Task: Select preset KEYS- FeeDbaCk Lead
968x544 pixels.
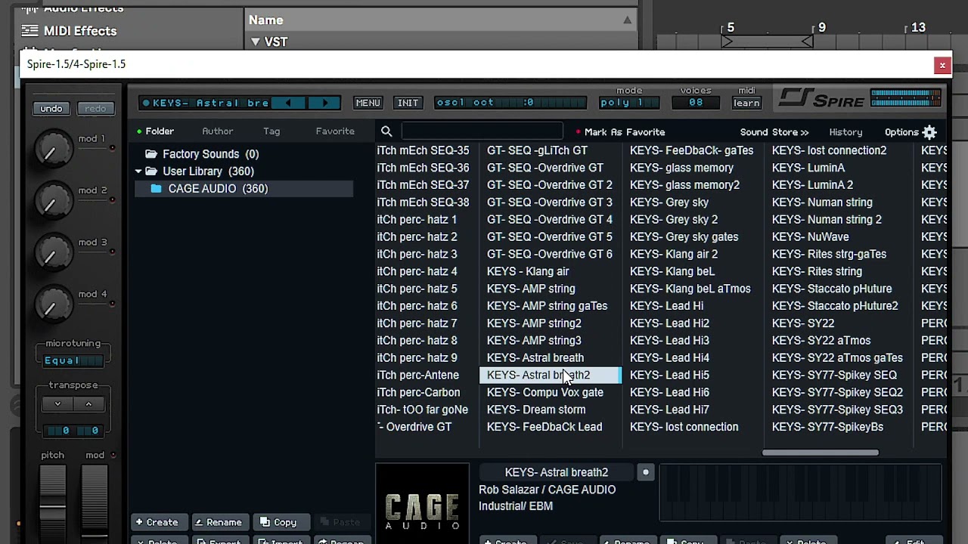Action: click(x=544, y=428)
